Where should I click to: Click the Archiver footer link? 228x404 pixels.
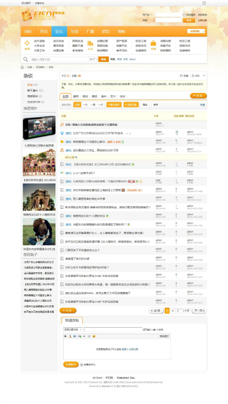coord(97,377)
